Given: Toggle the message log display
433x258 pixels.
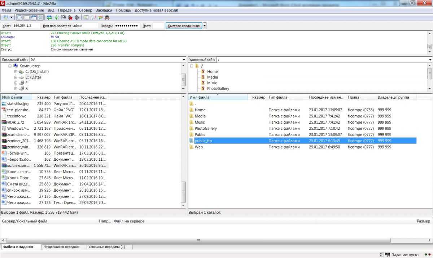Looking at the screenshot, I should pyautogui.click(x=19, y=17).
